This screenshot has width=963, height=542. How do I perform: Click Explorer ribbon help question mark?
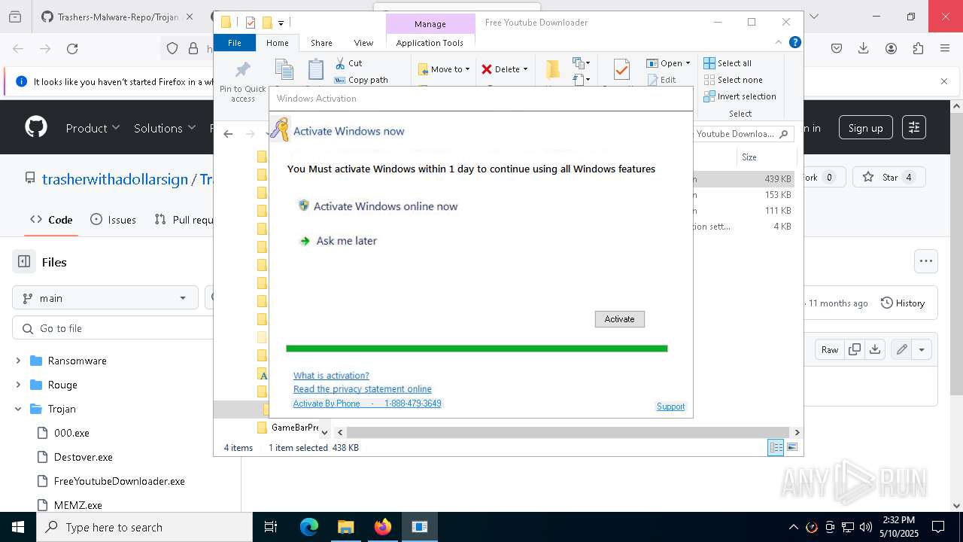tap(794, 42)
